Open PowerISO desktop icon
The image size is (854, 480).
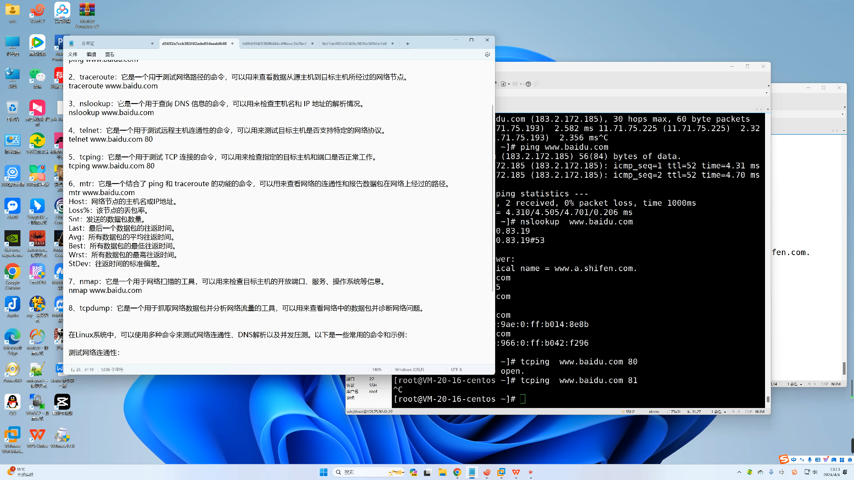12,372
